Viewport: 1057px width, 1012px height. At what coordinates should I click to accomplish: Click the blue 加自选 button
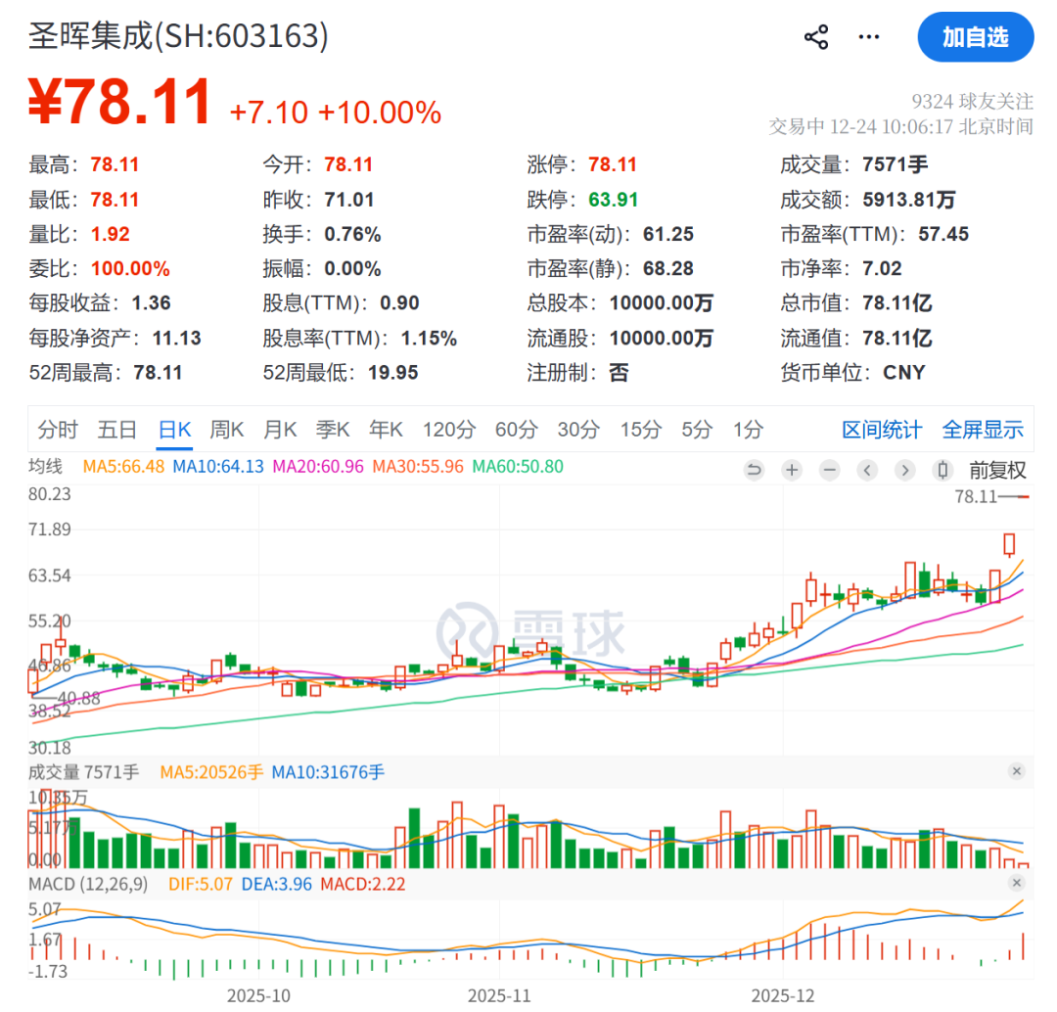pyautogui.click(x=976, y=37)
